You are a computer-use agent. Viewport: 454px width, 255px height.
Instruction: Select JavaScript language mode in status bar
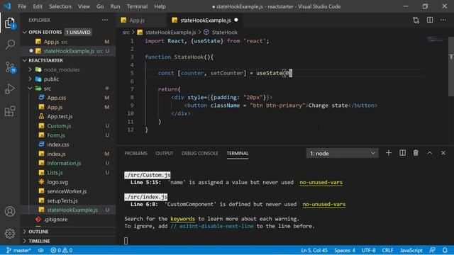411,250
